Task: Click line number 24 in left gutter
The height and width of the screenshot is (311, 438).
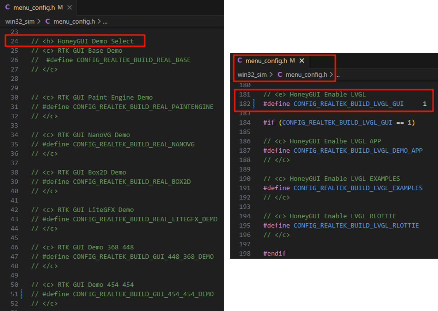Action: 15,41
